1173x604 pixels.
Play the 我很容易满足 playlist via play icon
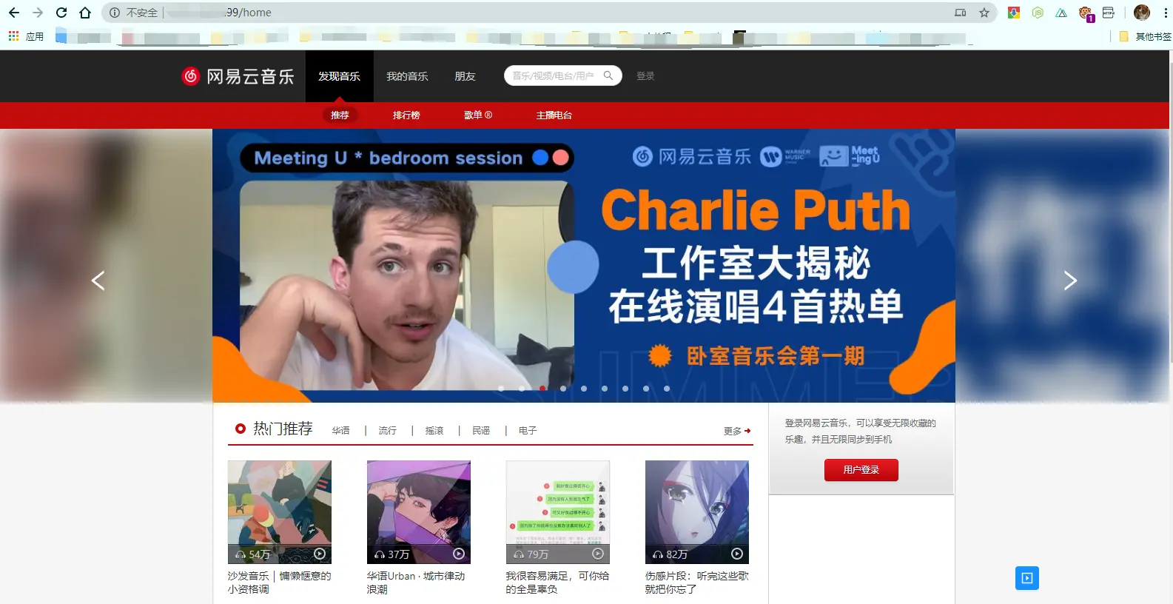[x=598, y=554]
